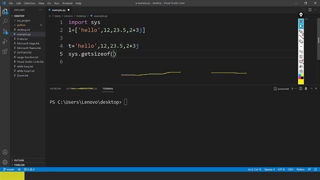The height and width of the screenshot is (180, 320).
Task: Open example.py in the file tree
Action: click(23, 34)
